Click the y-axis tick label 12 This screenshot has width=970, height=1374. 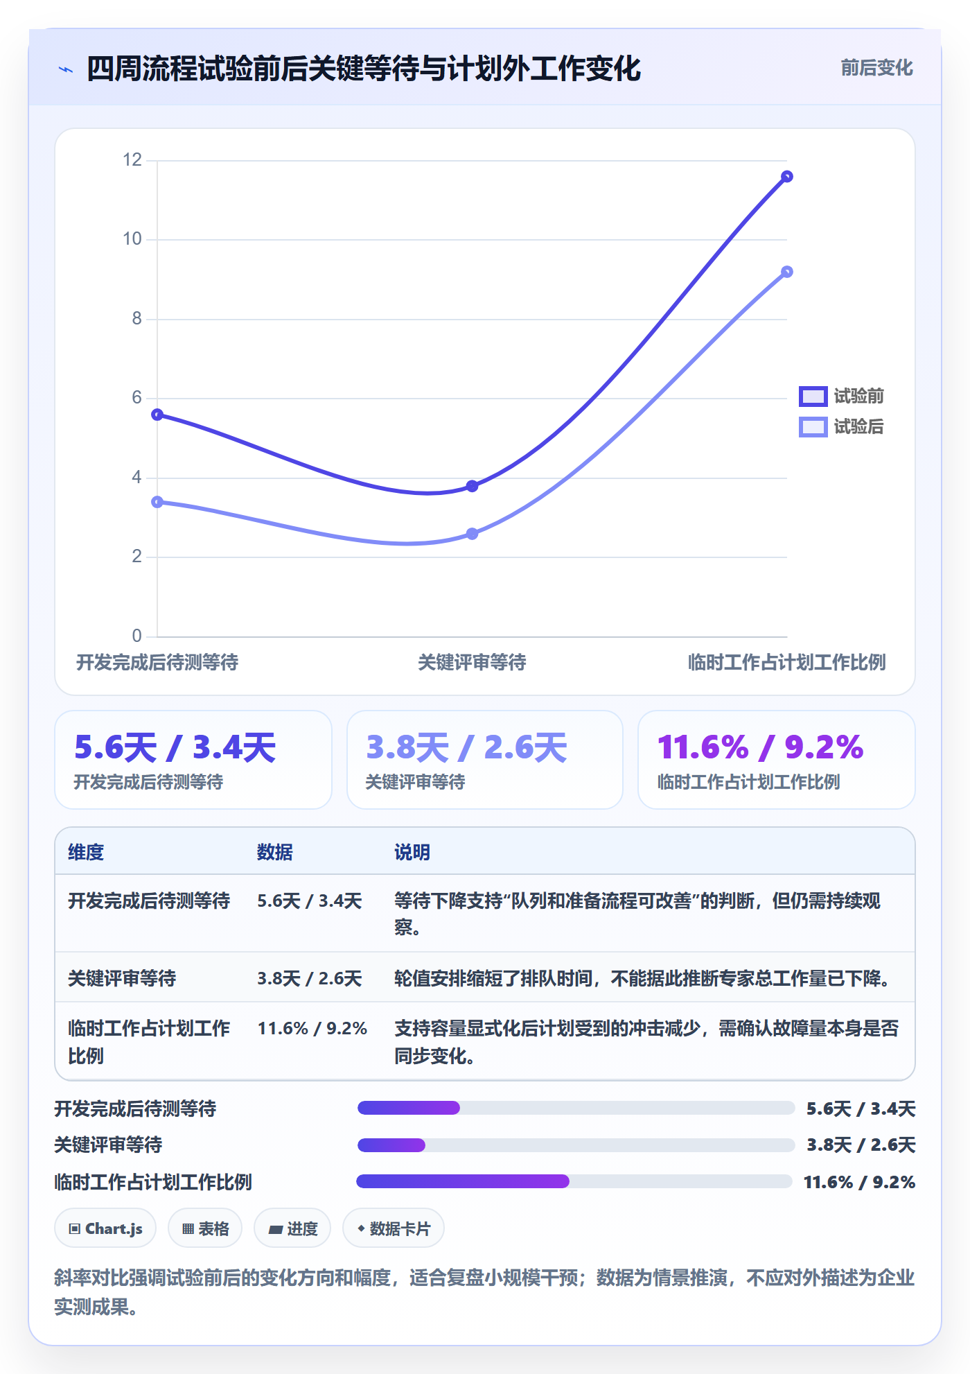point(132,160)
